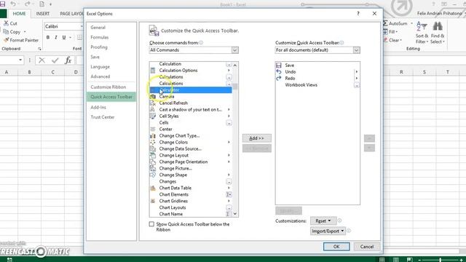This screenshot has width=466, height=262.
Task: Open the Advanced options category
Action: [x=100, y=76]
